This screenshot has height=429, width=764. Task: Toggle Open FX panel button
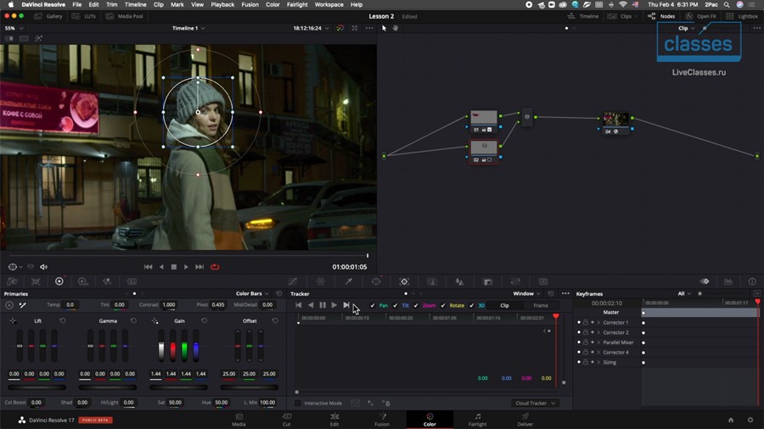click(x=700, y=16)
